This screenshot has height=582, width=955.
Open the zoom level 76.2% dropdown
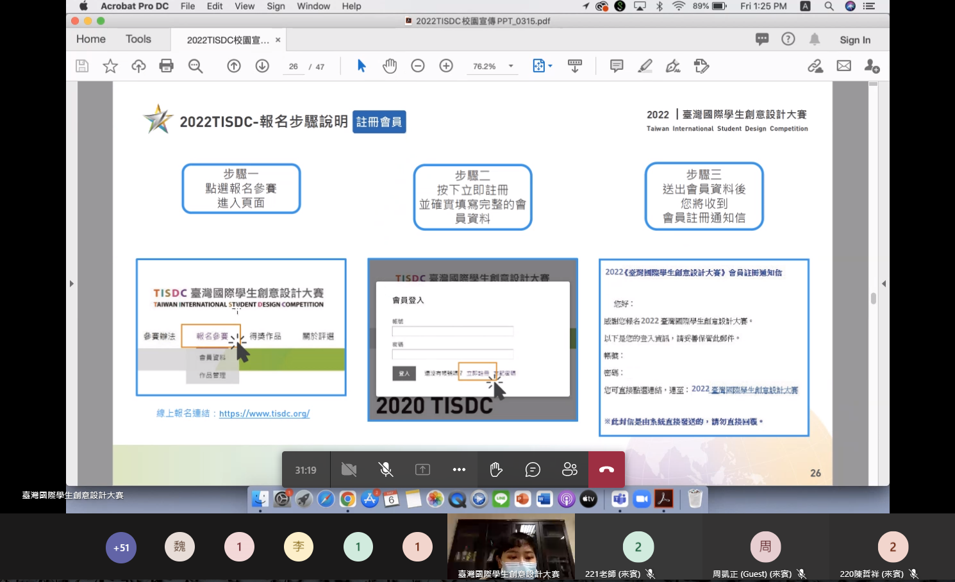point(511,66)
